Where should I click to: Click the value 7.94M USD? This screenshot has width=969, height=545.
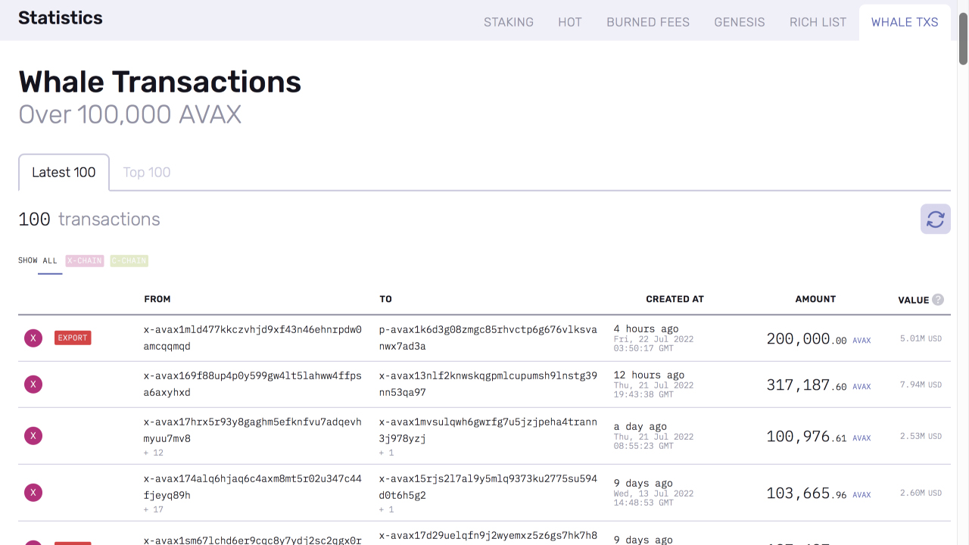pyautogui.click(x=921, y=385)
